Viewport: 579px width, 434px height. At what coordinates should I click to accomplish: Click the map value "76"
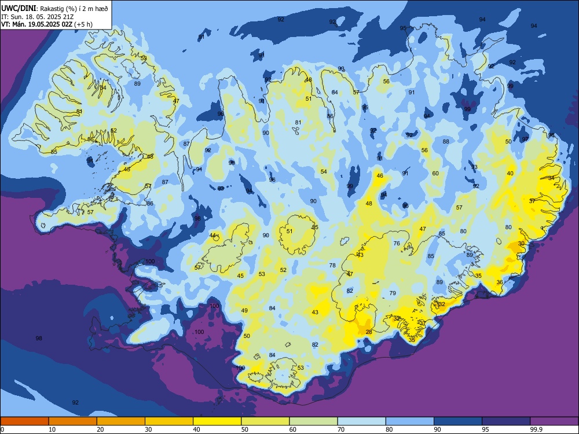(x=397, y=243)
